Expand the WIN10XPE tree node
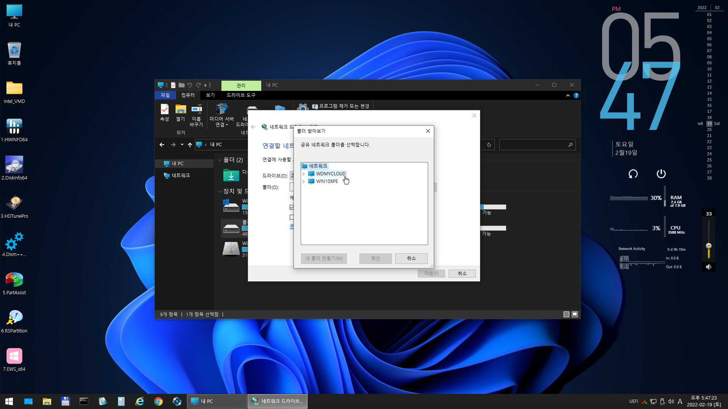728x409 pixels. point(304,181)
